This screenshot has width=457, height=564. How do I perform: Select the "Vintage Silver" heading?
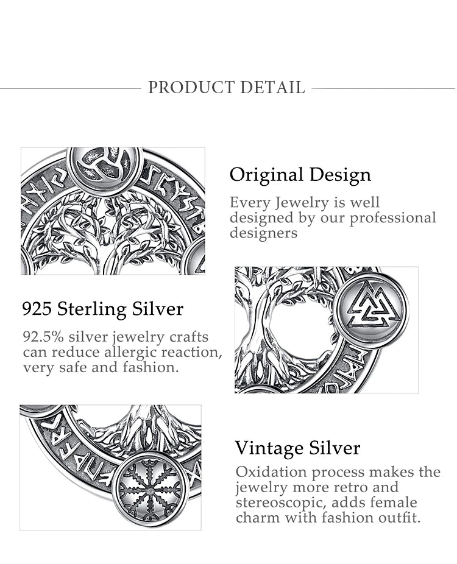pos(297,448)
